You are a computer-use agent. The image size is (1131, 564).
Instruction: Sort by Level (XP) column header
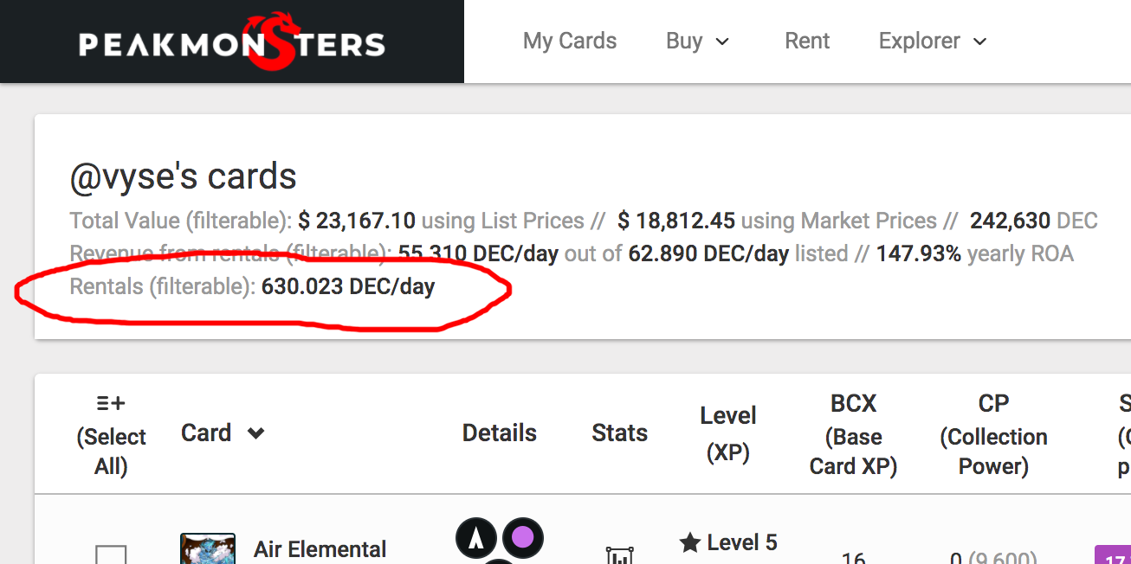[728, 433]
